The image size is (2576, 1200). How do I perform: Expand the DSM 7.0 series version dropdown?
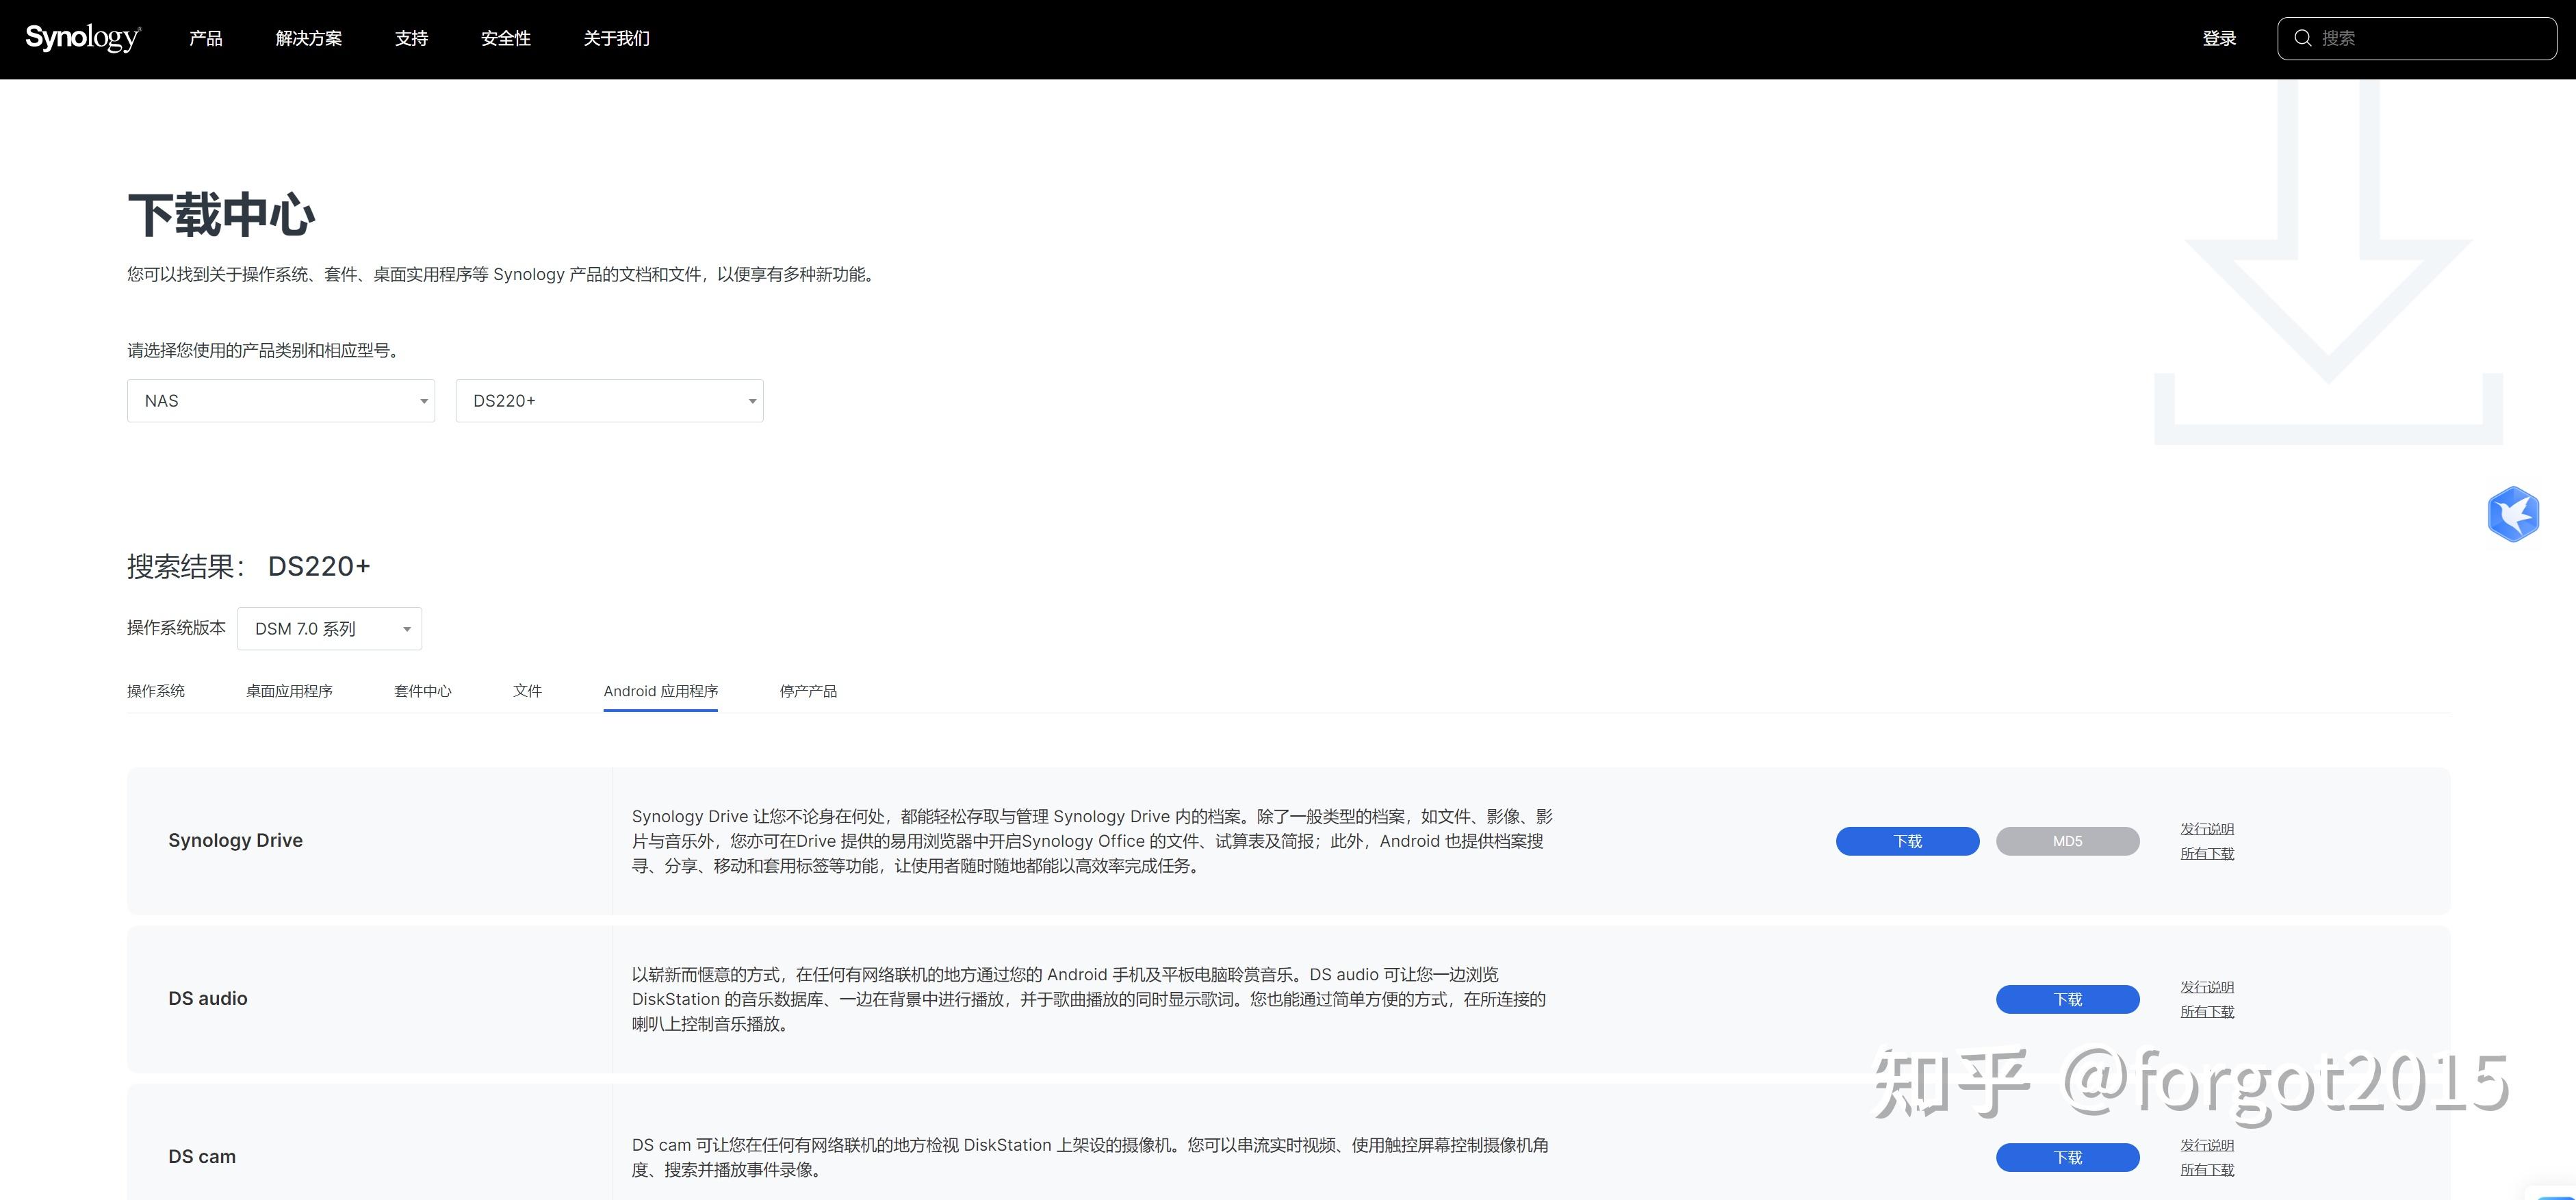pyautogui.click(x=329, y=629)
